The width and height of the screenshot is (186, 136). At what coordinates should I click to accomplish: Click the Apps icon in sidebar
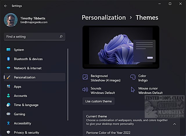pos(8,86)
